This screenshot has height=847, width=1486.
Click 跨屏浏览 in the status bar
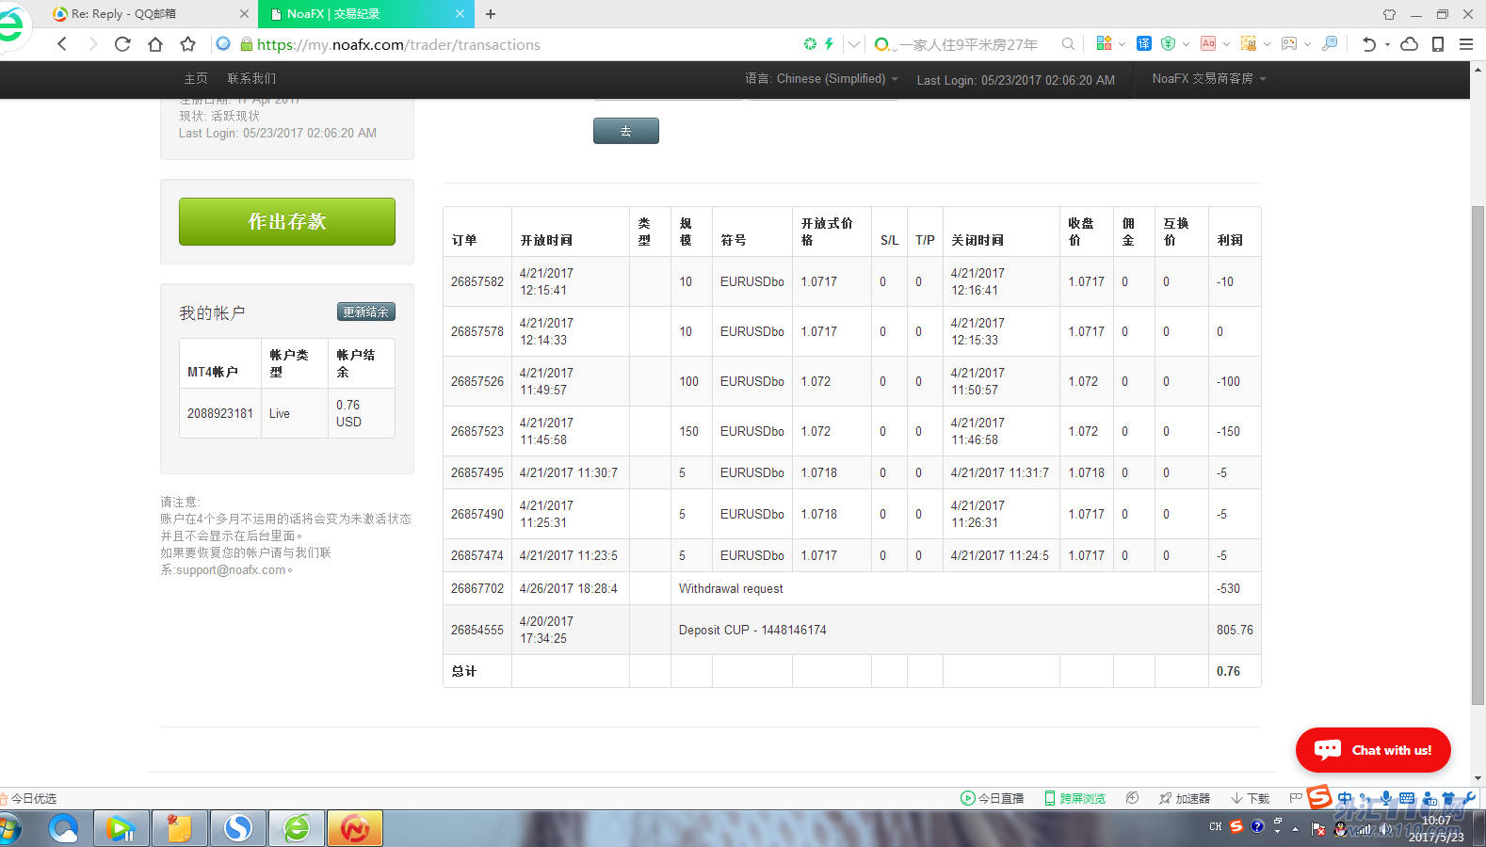tap(1075, 798)
